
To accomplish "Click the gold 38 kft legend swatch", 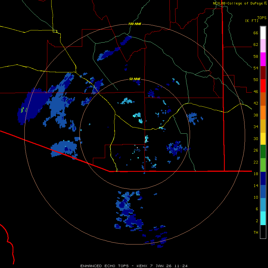I will 263,126.
